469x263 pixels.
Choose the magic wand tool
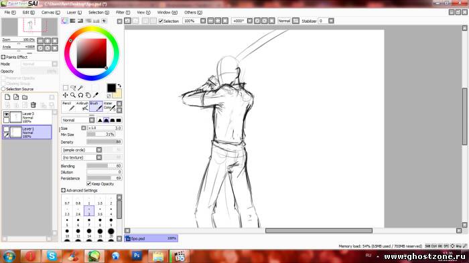pos(80,88)
